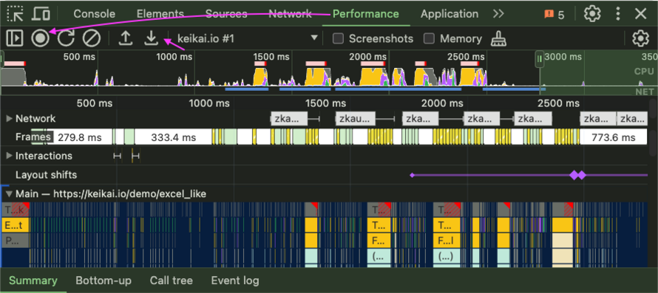Start recording with the record button
Viewport: 658px width, 293px height.
(x=40, y=38)
